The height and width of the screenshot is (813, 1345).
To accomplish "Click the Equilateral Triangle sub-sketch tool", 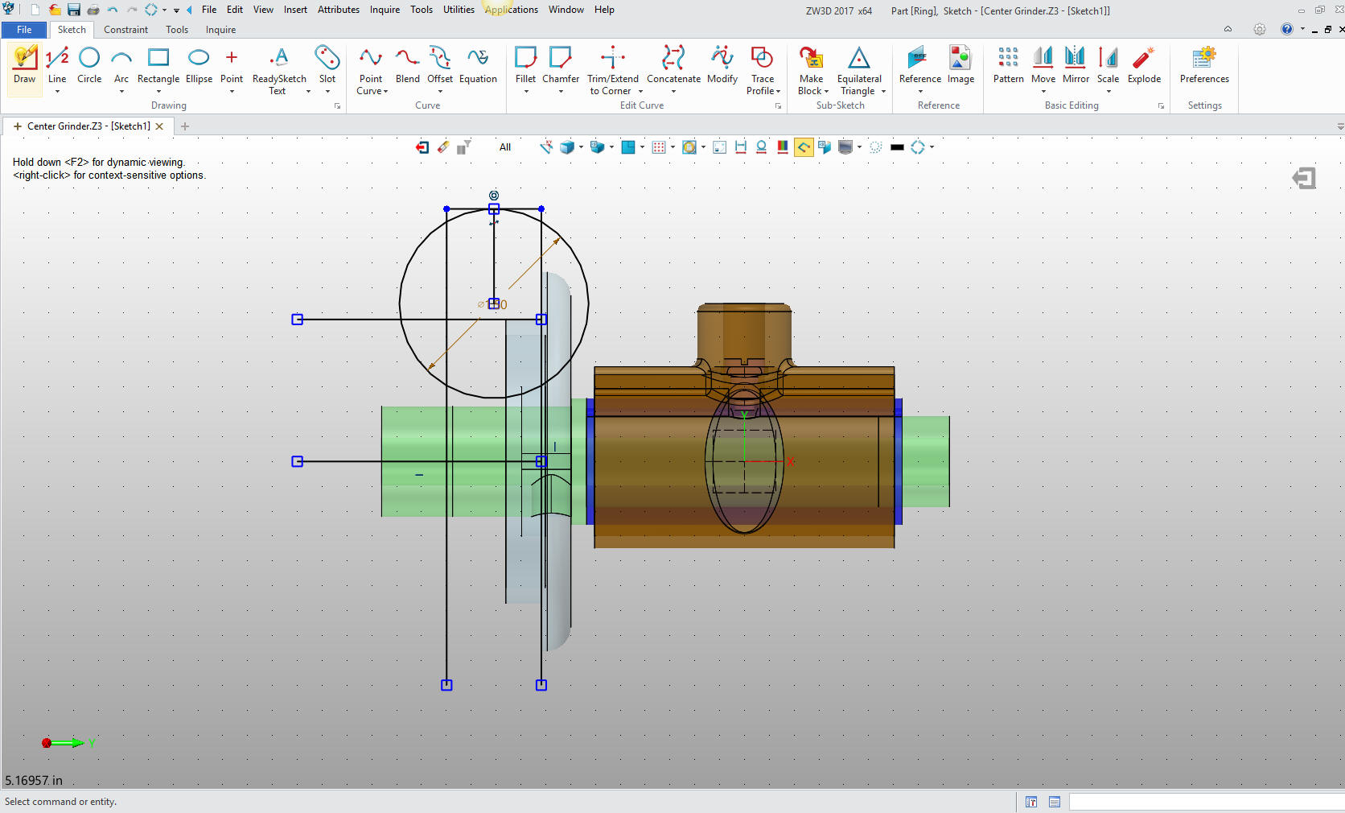I will 858,64.
